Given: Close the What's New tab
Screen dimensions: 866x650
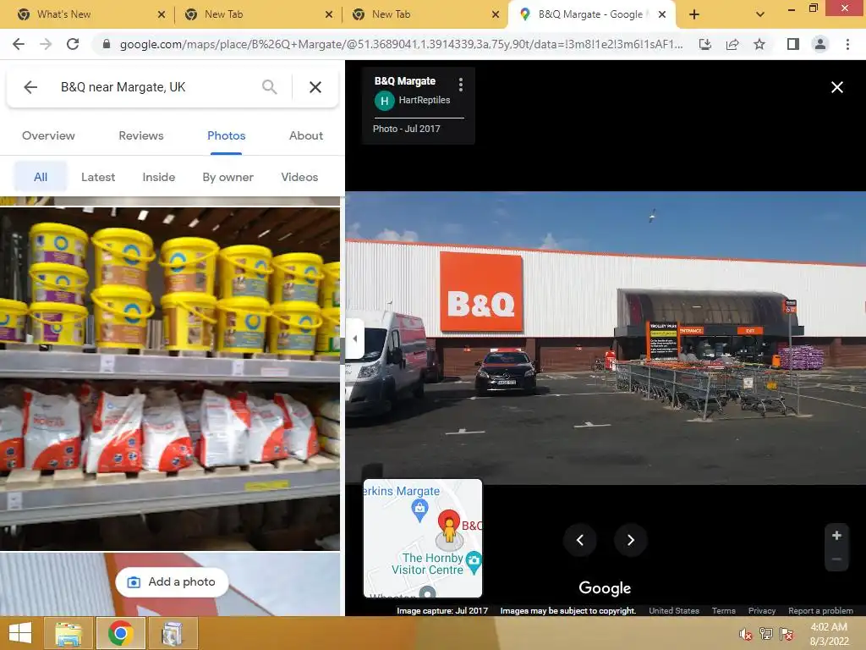Looking at the screenshot, I should tap(162, 14).
